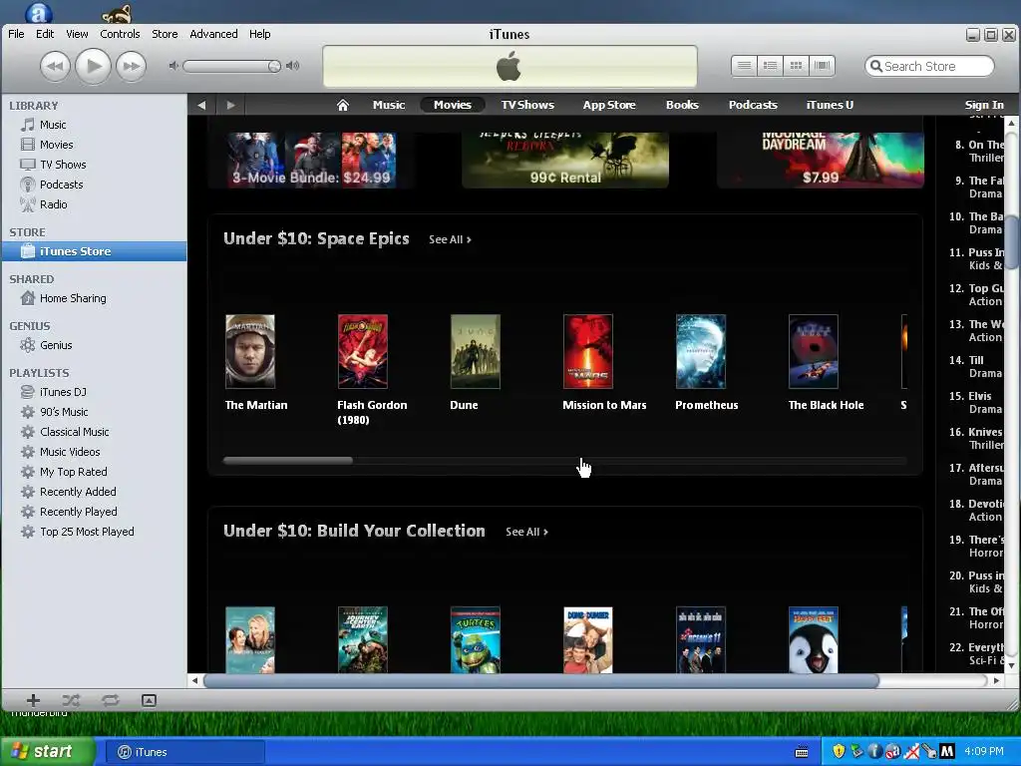Viewport: 1021px width, 766px height.
Task: Toggle the artwork viewer button
Action: 150,700
